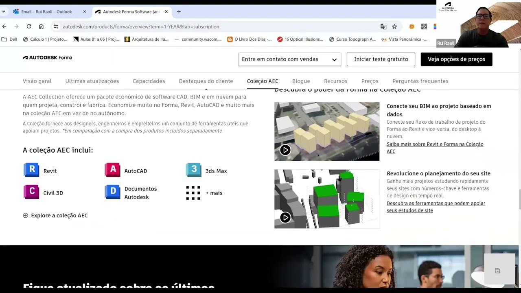Click the translate page icon
Viewport: 521px width, 293px height.
click(383, 26)
